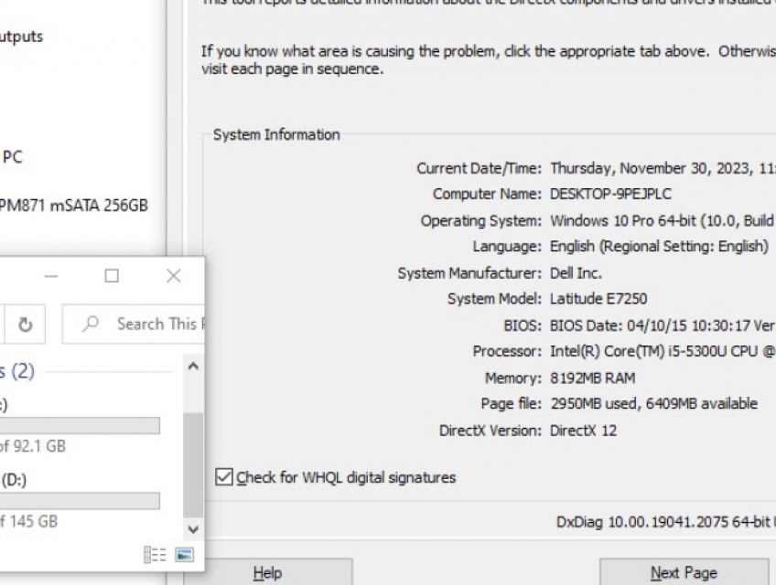The width and height of the screenshot is (776, 585).
Task: Click the Help button
Action: 266,572
